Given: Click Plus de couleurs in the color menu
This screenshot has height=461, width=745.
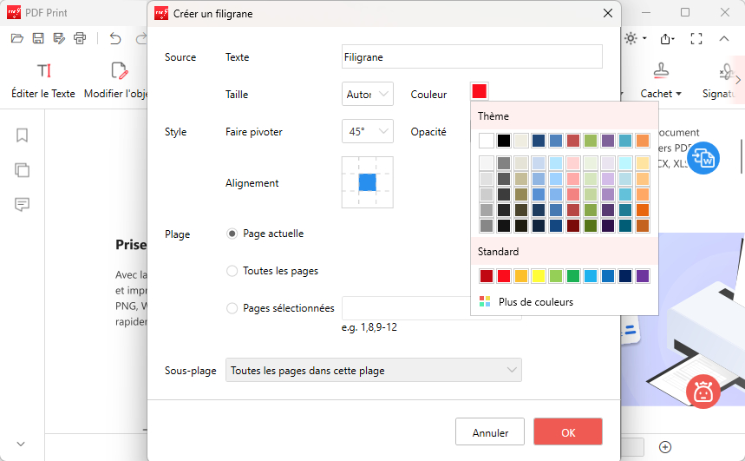Looking at the screenshot, I should coord(535,302).
